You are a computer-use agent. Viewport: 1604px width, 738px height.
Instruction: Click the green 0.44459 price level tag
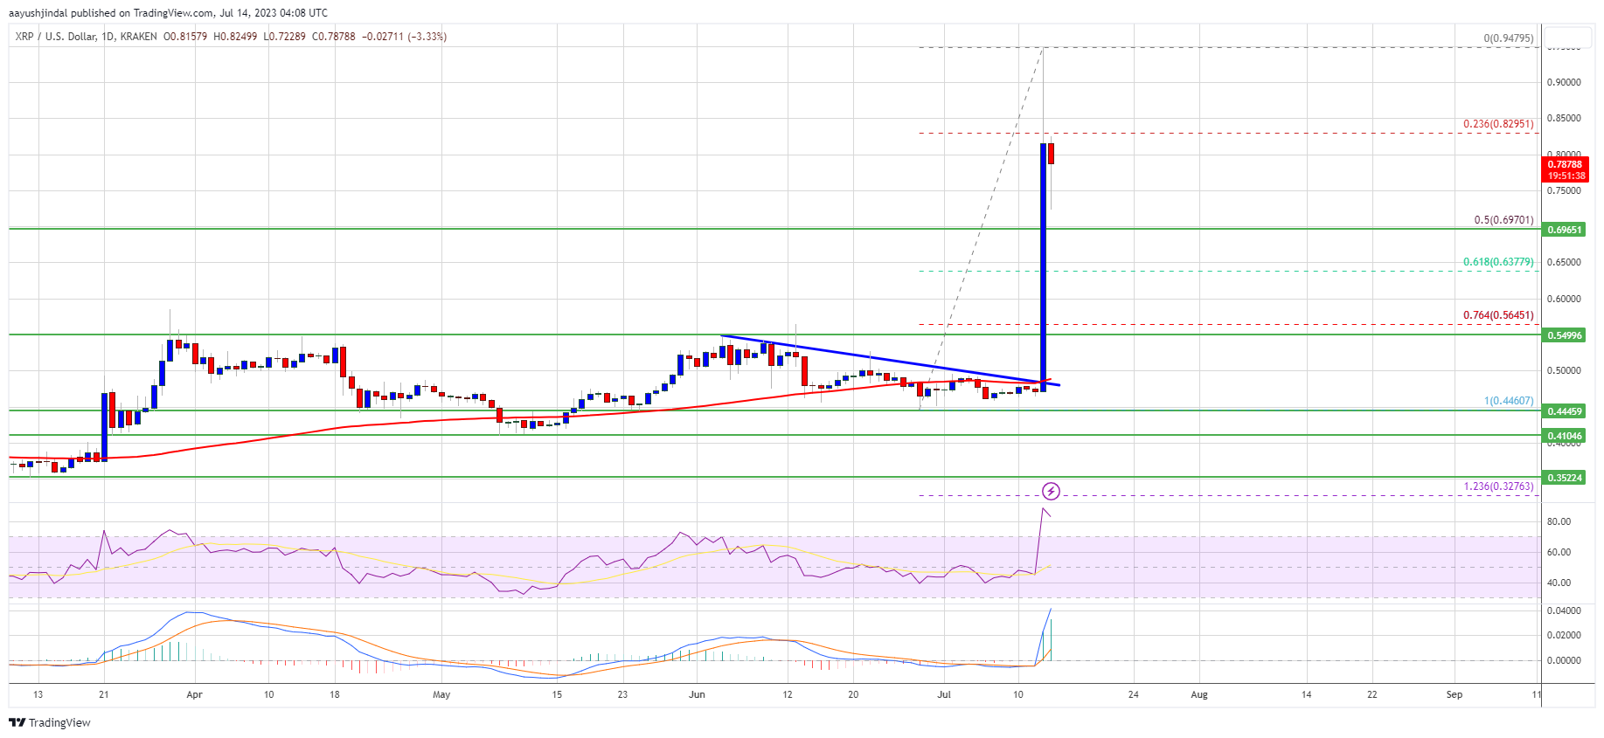click(x=1565, y=411)
